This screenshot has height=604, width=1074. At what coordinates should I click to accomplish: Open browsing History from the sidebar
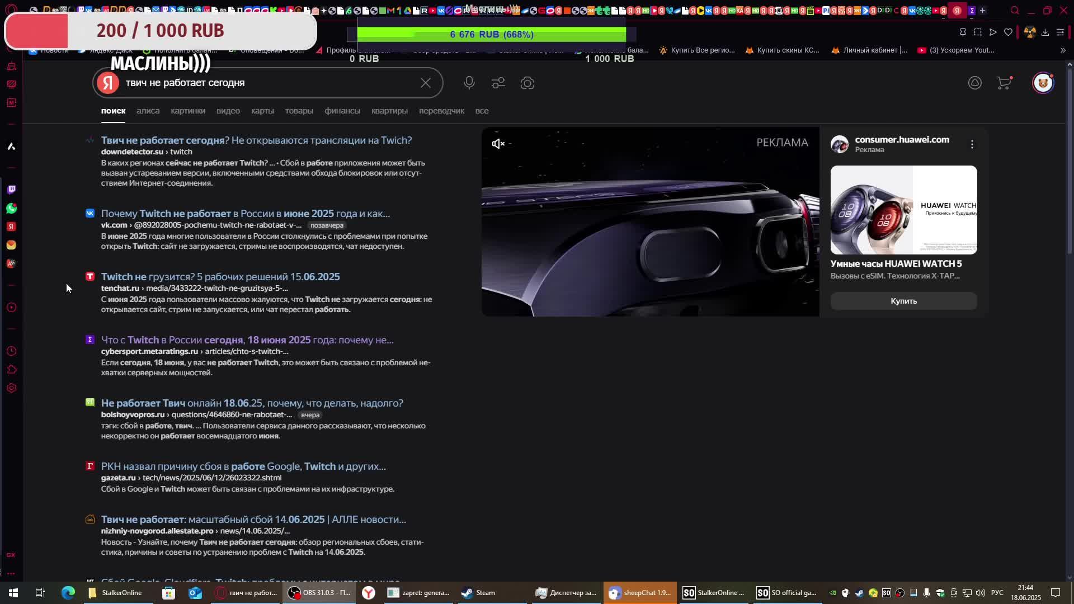pyautogui.click(x=11, y=351)
